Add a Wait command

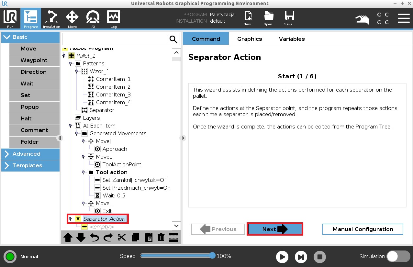click(34, 83)
